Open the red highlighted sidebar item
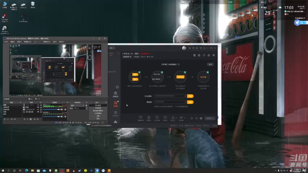This screenshot has width=308, height=173. coord(115,103)
